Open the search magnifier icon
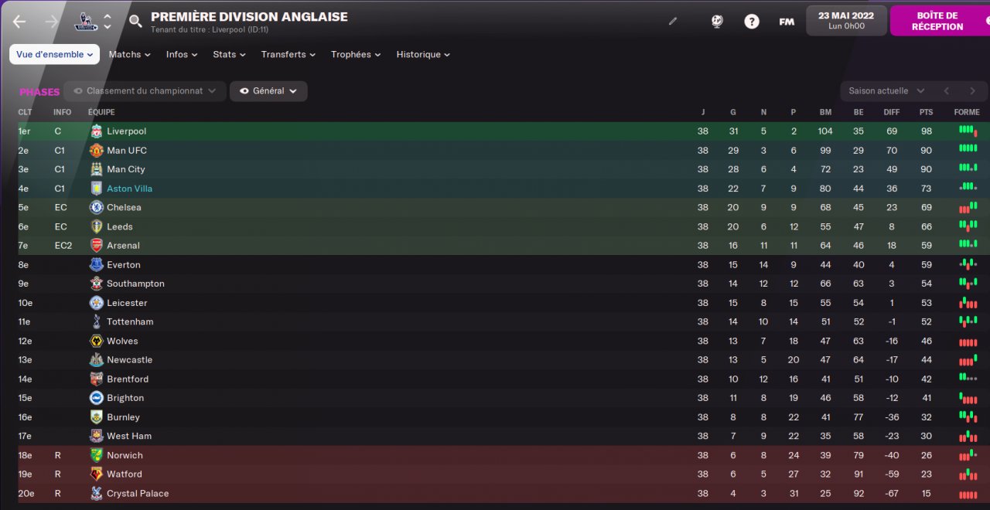The height and width of the screenshot is (510, 990). tap(135, 22)
